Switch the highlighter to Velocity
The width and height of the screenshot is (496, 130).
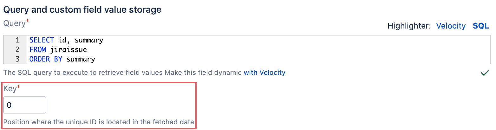(x=451, y=26)
